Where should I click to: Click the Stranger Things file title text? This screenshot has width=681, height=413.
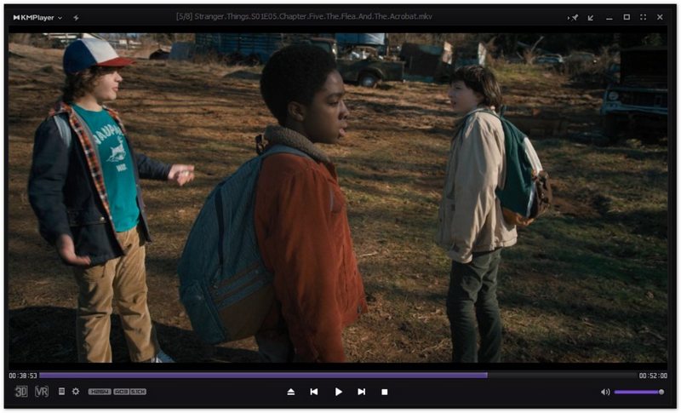coord(304,17)
